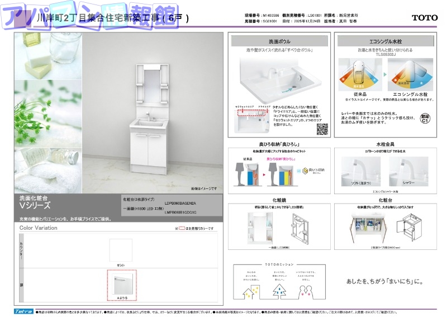
Task: Click model number LDPB060BAGEN2A
Action: tap(180, 204)
